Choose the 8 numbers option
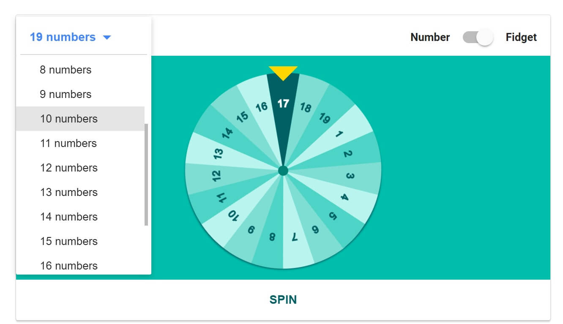563x324 pixels. (x=66, y=70)
